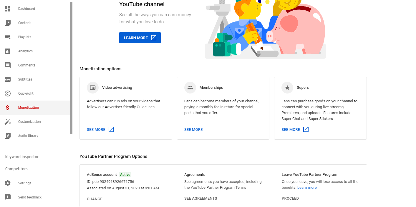The height and width of the screenshot is (207, 416).
Task: Click the Comments speech bubble icon
Action: point(8,65)
